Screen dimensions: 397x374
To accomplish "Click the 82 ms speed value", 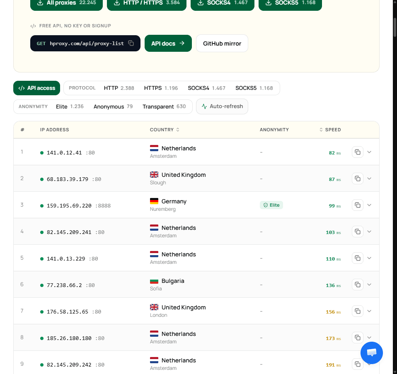I will [335, 152].
